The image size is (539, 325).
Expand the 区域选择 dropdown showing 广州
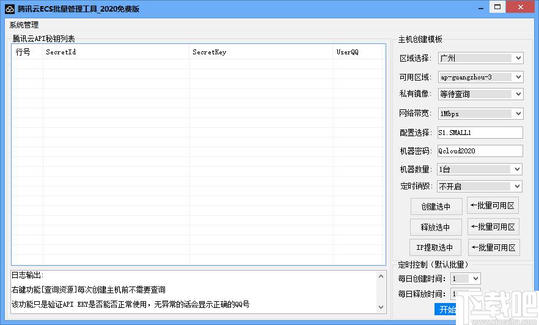coord(480,58)
